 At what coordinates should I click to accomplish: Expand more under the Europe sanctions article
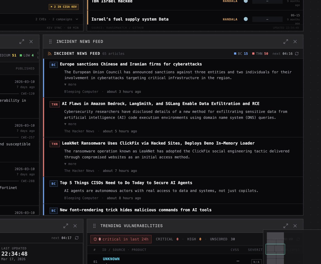pyautogui.click(x=70, y=84)
